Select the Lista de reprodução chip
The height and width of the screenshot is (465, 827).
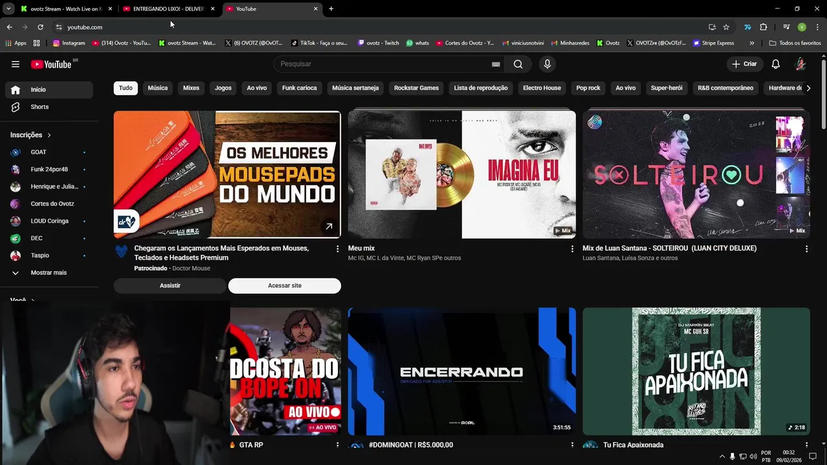tap(481, 88)
